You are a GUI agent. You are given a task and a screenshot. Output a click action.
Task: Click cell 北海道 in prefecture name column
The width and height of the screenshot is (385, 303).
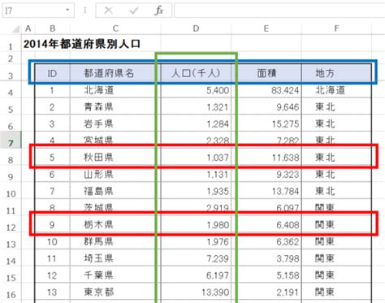click(115, 90)
